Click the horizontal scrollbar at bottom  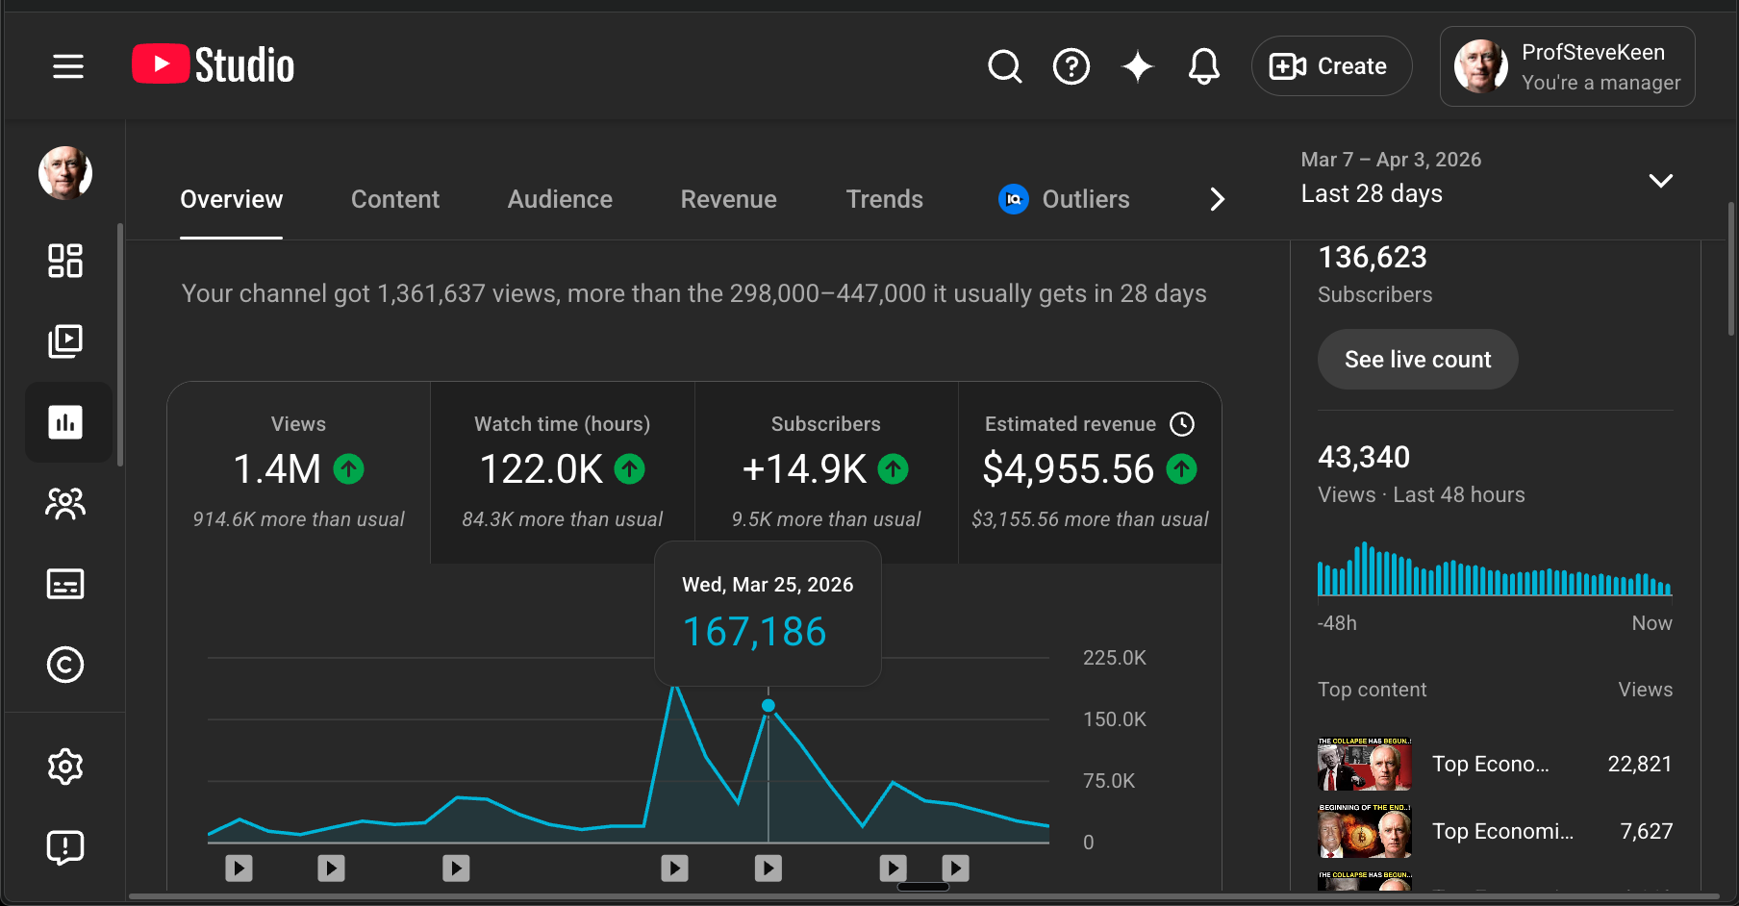pyautogui.click(x=923, y=897)
